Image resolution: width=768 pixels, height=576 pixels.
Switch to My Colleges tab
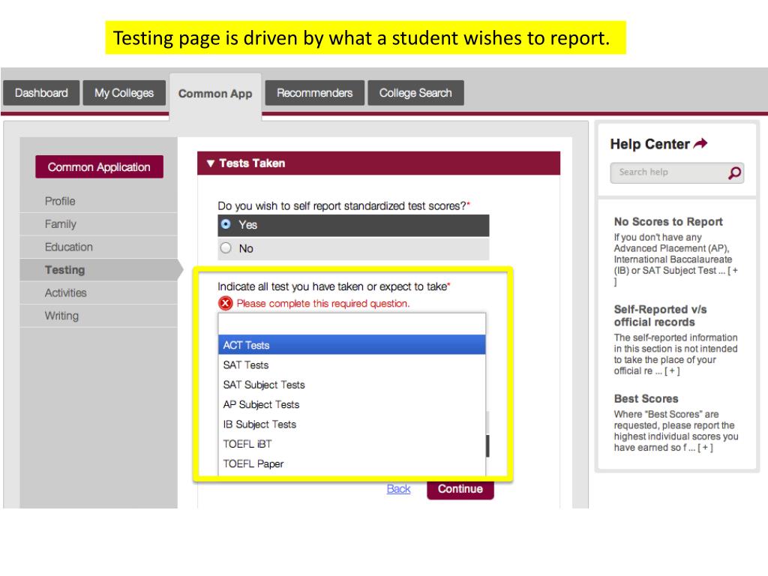click(x=124, y=92)
